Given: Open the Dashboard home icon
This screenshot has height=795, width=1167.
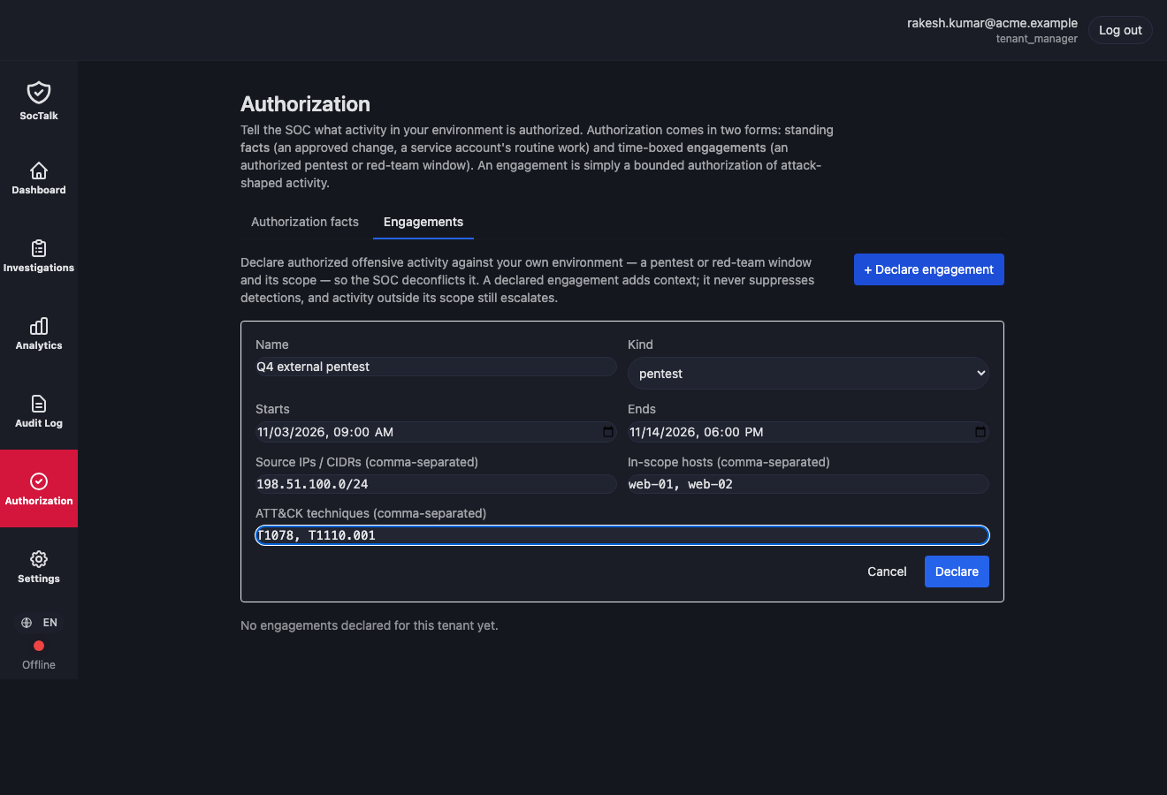Looking at the screenshot, I should (x=39, y=170).
